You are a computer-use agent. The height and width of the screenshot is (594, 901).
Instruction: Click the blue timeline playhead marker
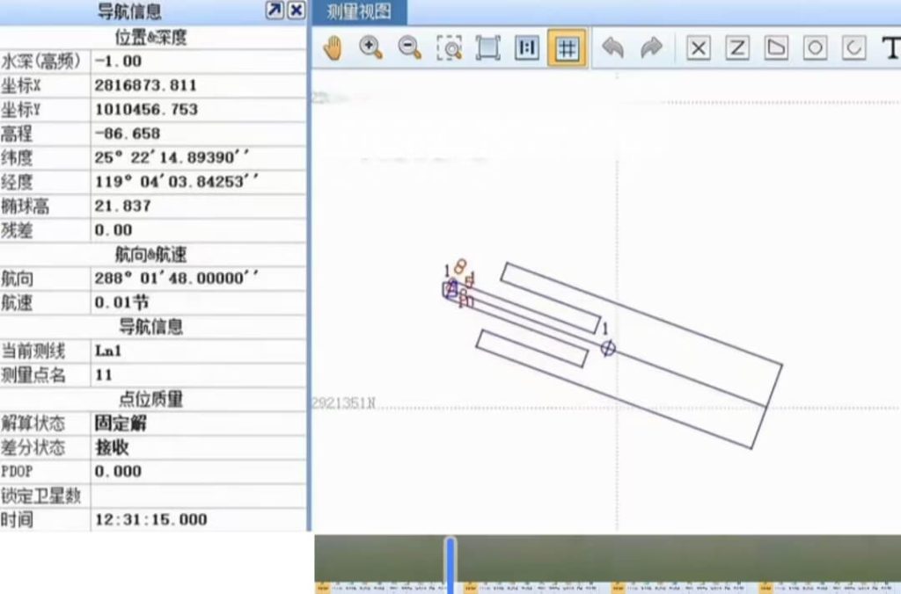[450, 564]
